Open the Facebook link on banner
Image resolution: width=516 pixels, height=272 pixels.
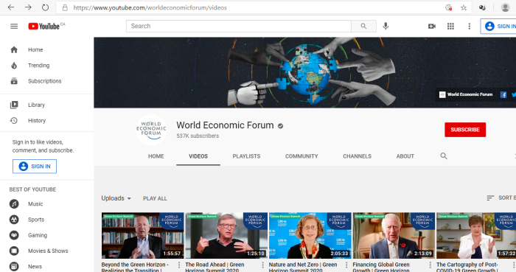[503, 95]
